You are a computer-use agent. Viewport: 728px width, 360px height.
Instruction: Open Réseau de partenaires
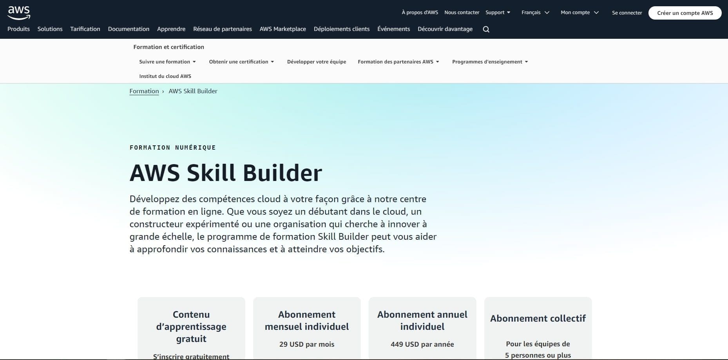(x=223, y=29)
